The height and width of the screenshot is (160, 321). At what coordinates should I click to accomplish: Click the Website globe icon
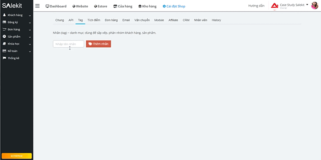[74, 6]
